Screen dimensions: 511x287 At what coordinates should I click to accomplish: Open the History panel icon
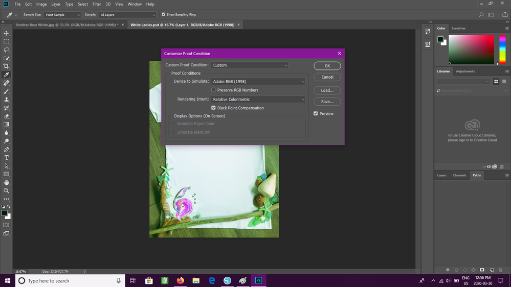click(x=428, y=31)
